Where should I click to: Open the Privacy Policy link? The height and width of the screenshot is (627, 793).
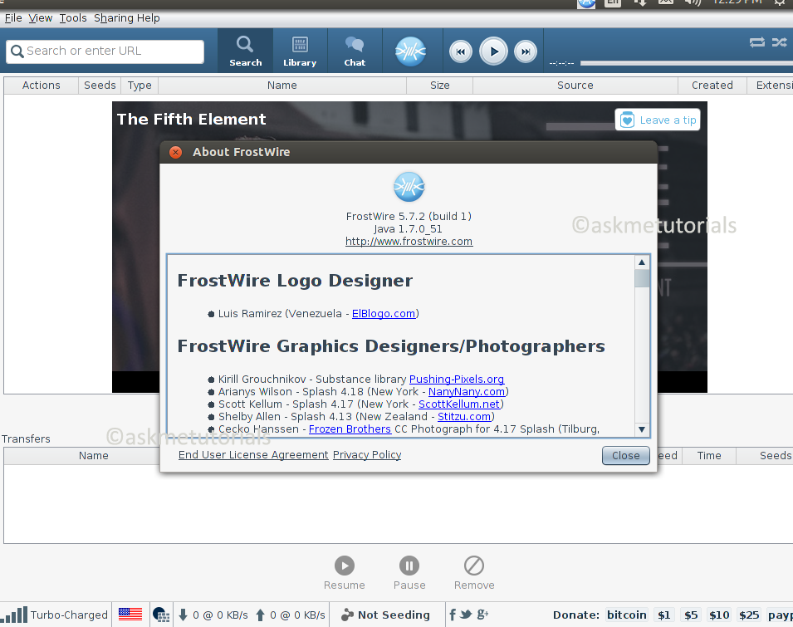pos(367,455)
